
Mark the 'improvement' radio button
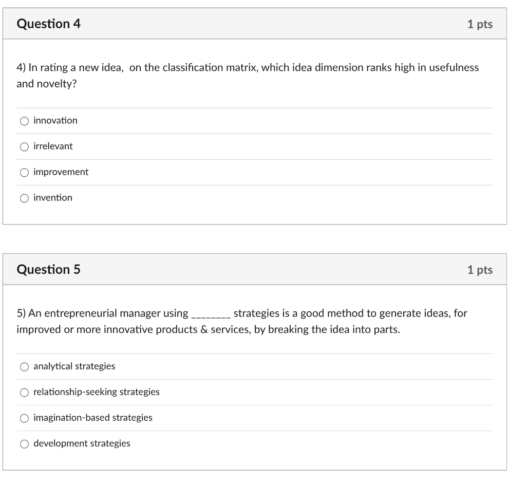tap(25, 173)
